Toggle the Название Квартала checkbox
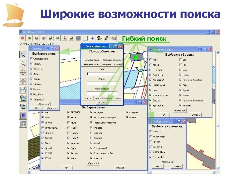Screen dimensions: 239x179 pos(181,100)
